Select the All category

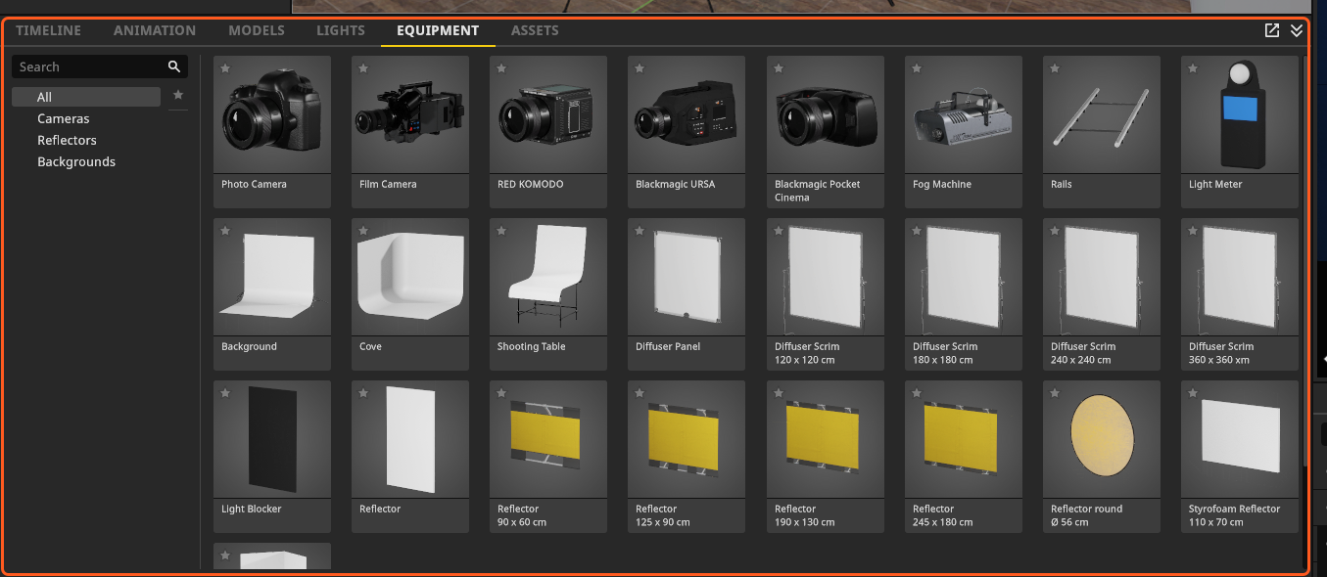coord(86,97)
